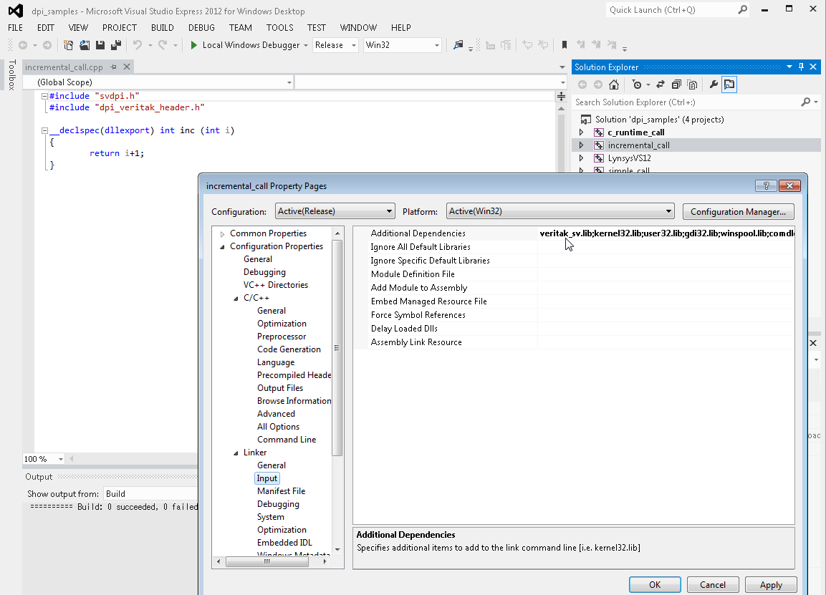Open Properties with the wrench icon

click(x=714, y=84)
